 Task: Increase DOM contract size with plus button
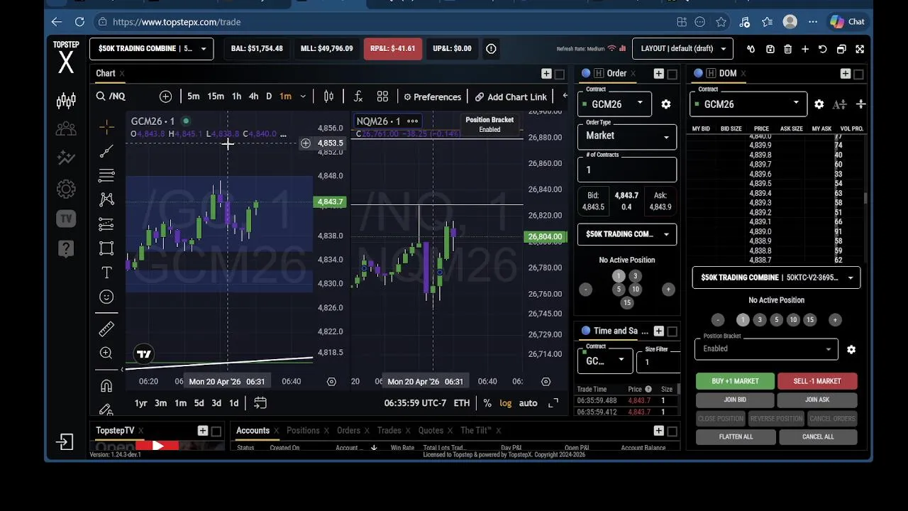[x=835, y=320]
